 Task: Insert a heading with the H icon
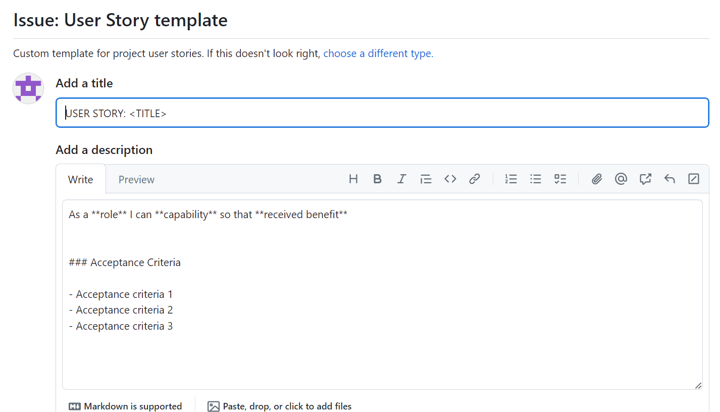click(x=353, y=179)
